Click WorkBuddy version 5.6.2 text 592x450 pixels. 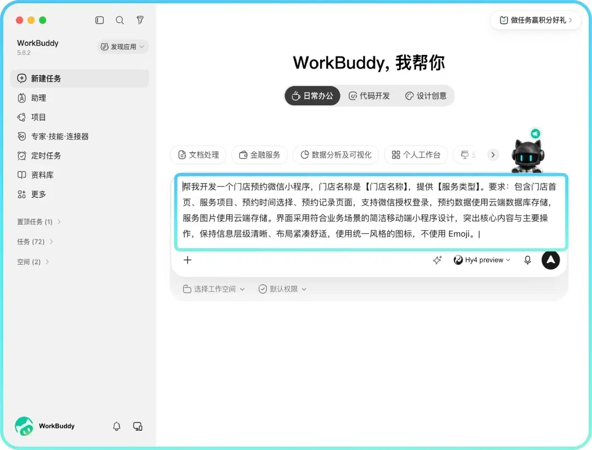tap(24, 53)
